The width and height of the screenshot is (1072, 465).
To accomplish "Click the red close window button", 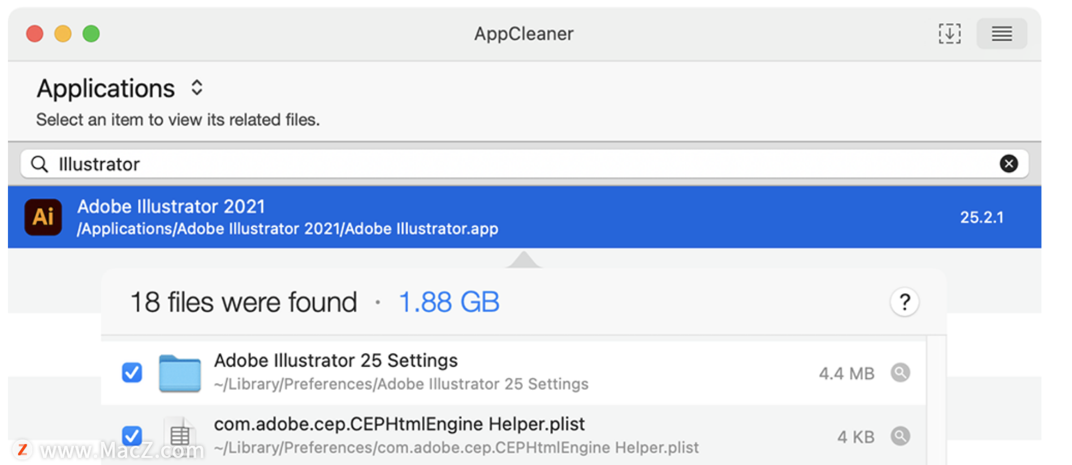I will tap(34, 34).
